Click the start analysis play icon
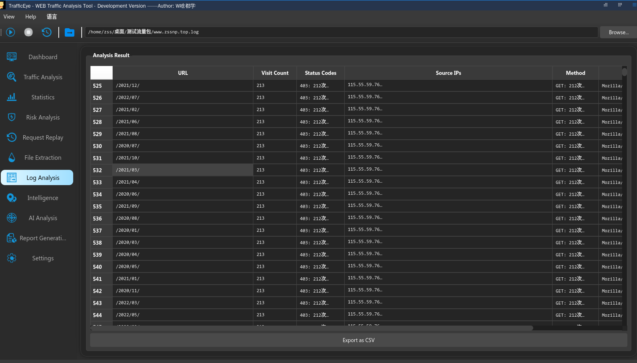Screen dimensions: 637x363 pyautogui.click(x=11, y=32)
